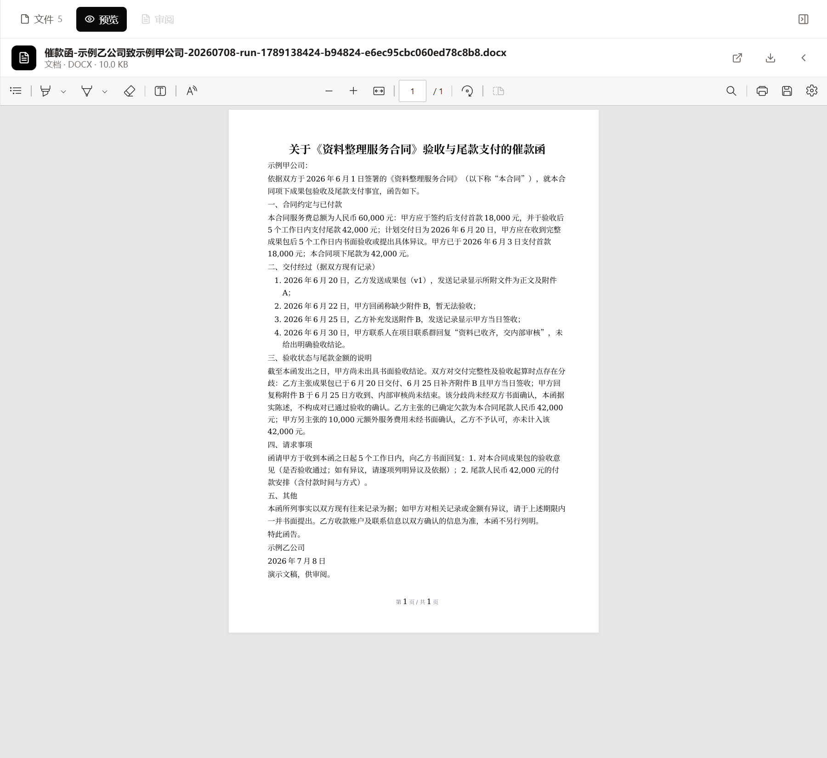Click the closing line 特此函告。
This screenshot has width=827, height=758.
(286, 534)
